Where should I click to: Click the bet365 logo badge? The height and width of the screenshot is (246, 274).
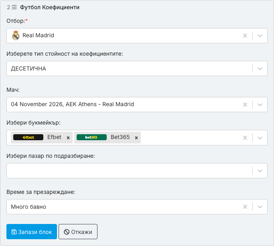pyautogui.click(x=91, y=137)
